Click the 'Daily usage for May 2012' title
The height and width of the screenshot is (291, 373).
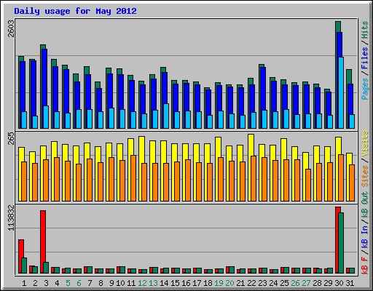[75, 11]
